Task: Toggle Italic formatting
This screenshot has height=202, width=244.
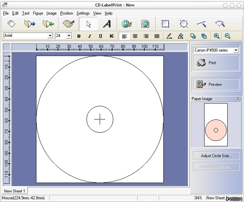Action: [90, 36]
